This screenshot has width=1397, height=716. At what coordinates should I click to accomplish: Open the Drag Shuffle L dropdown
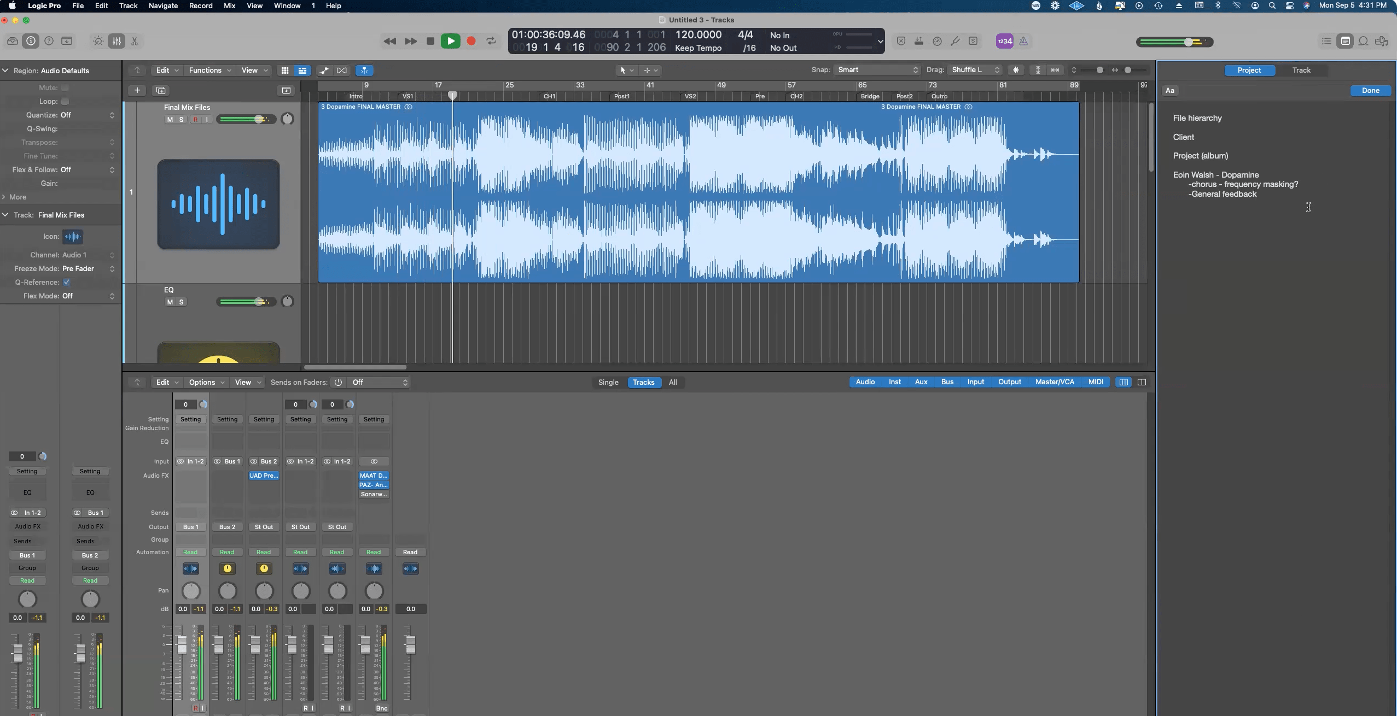tap(975, 70)
